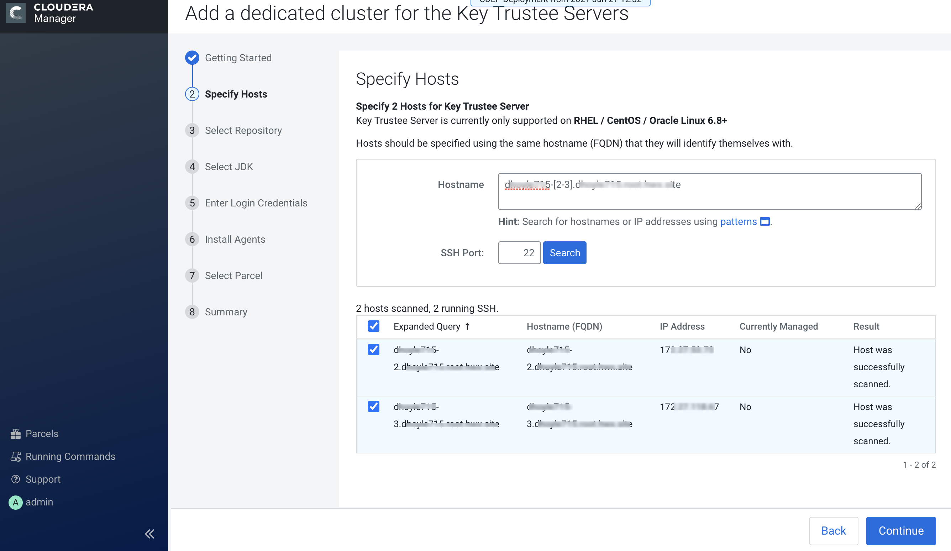Open the patterns hint link
951x551 pixels.
point(738,221)
